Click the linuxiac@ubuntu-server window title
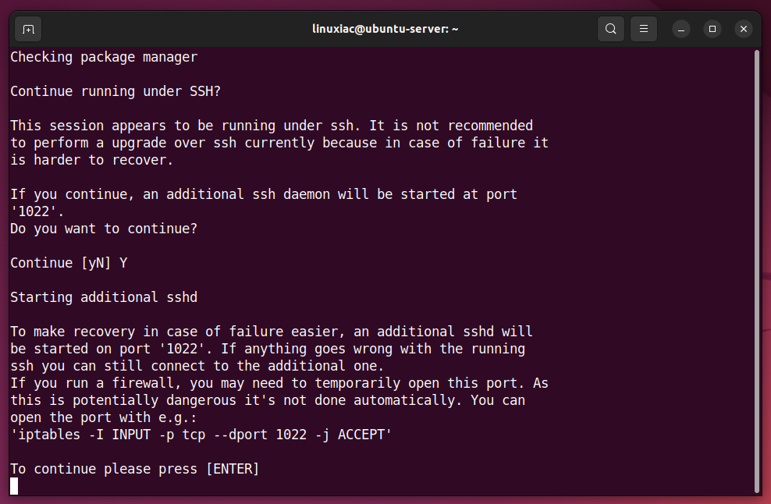 click(x=385, y=29)
